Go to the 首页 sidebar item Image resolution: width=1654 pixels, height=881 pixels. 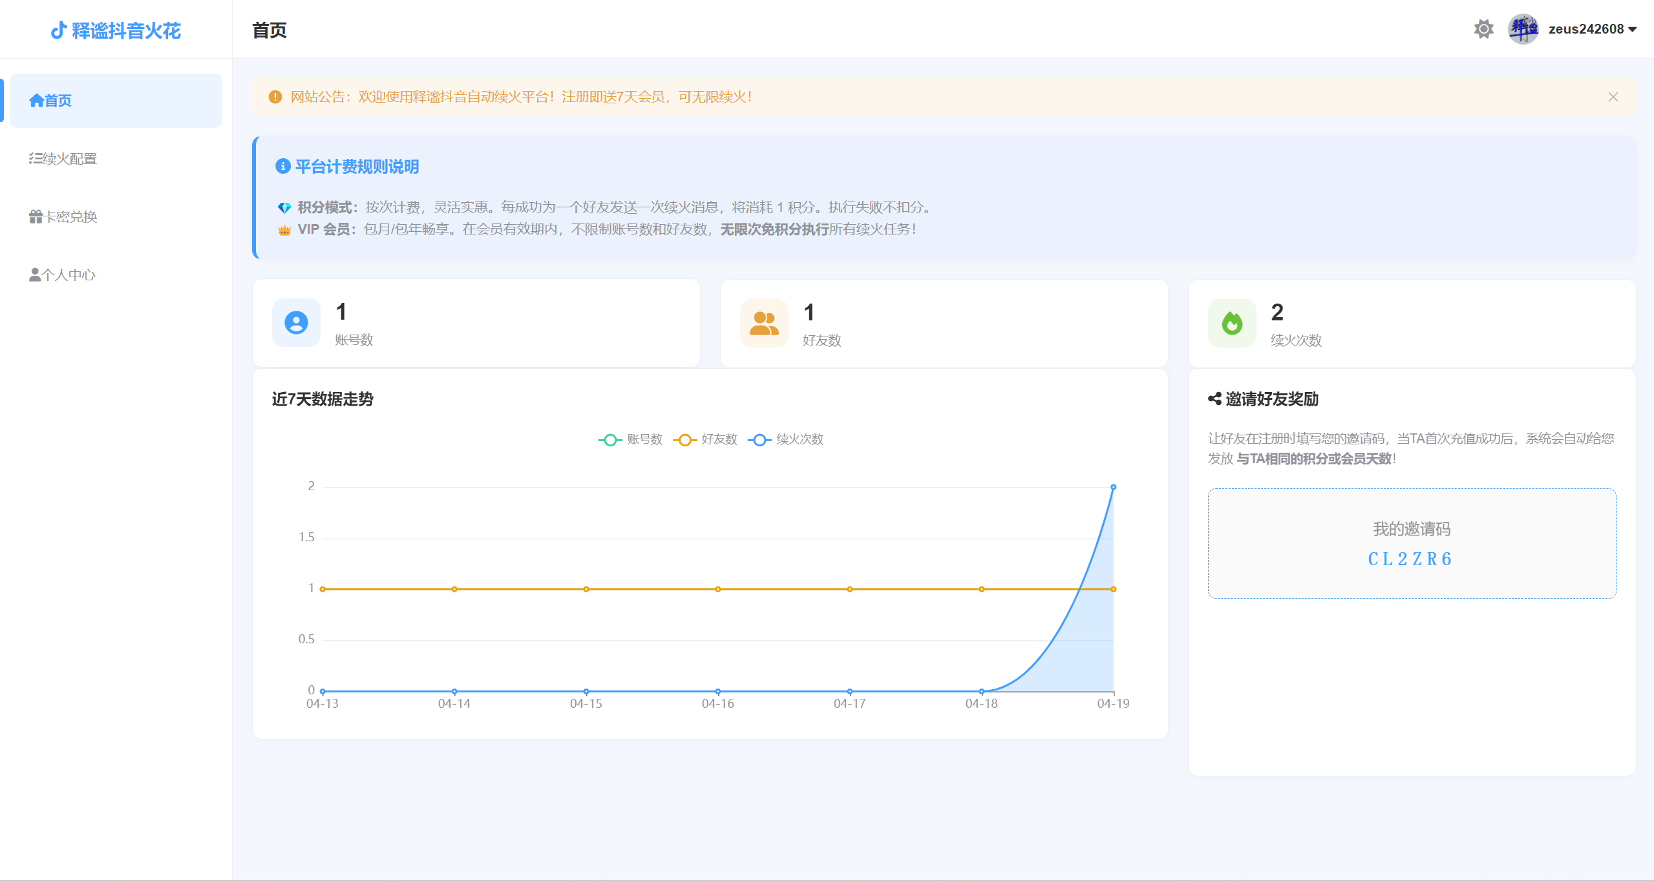coord(116,101)
